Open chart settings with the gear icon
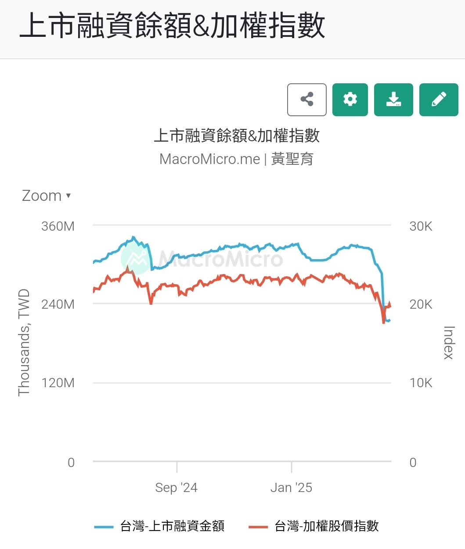 pyautogui.click(x=350, y=100)
